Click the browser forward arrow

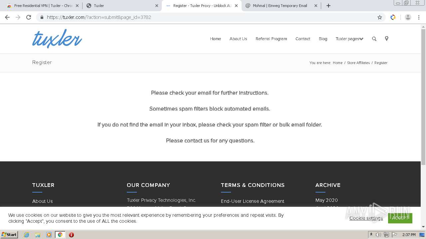click(18, 17)
